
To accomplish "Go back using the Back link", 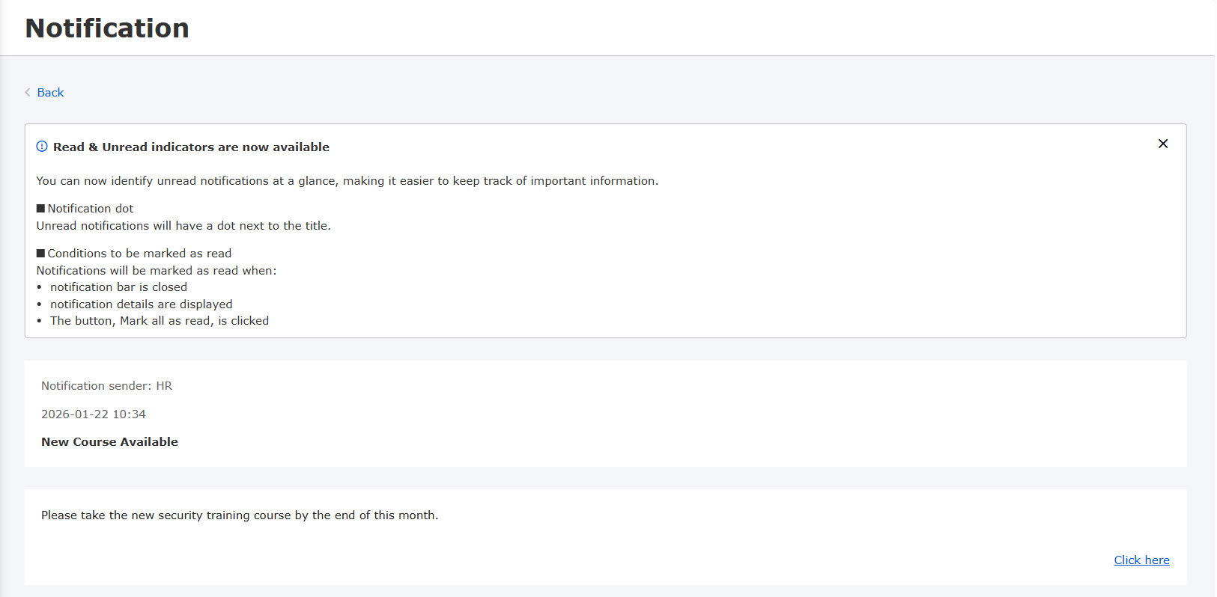I will (50, 93).
